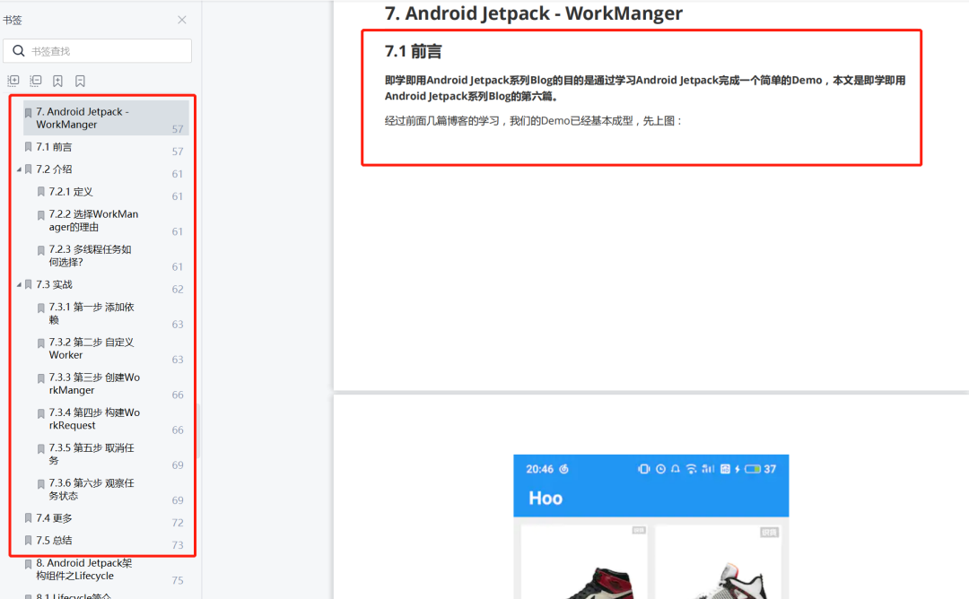Viewport: 969px width, 599px height.
Task: Click the magnifier icon in bookmark search
Action: click(19, 50)
